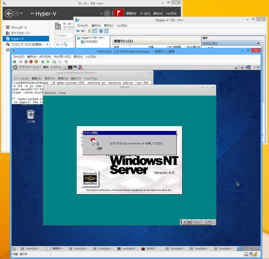This screenshot has width=269, height=259.
Task: Click the A icon in NT IME toolbar
Action: tap(185, 222)
